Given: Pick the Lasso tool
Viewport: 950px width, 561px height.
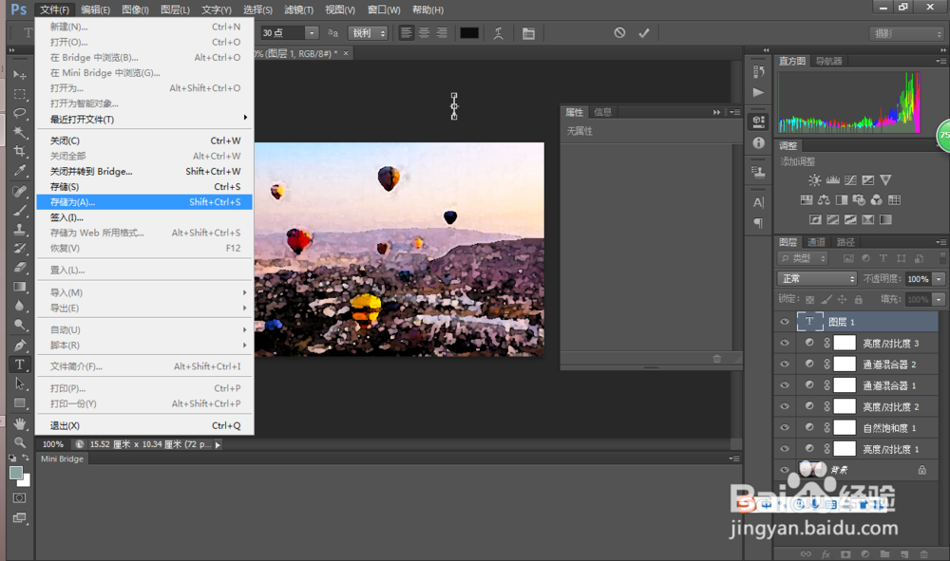Looking at the screenshot, I should (x=19, y=113).
